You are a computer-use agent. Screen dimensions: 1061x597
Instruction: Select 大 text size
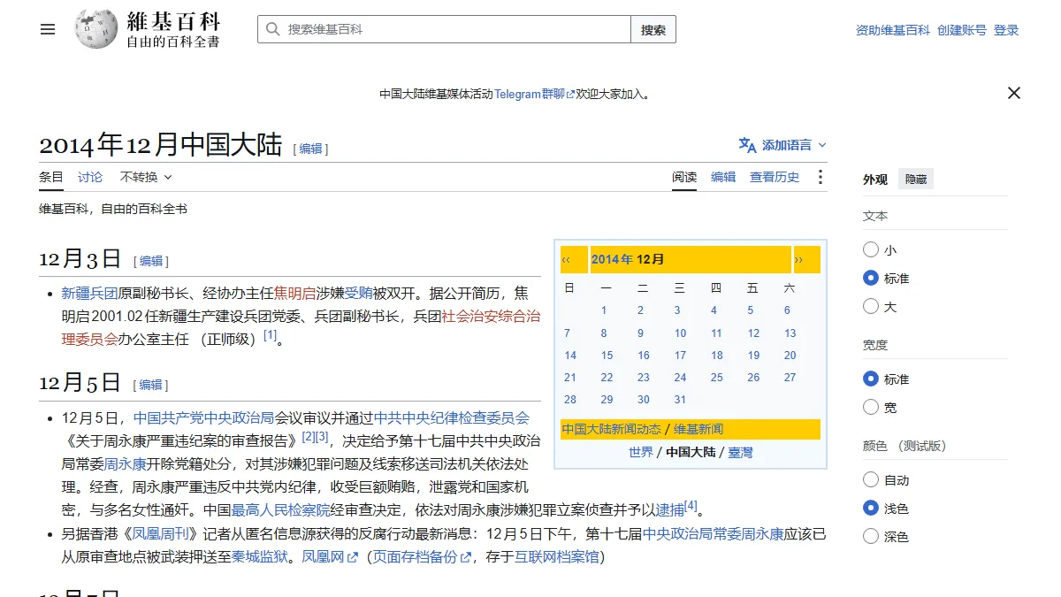tap(871, 307)
